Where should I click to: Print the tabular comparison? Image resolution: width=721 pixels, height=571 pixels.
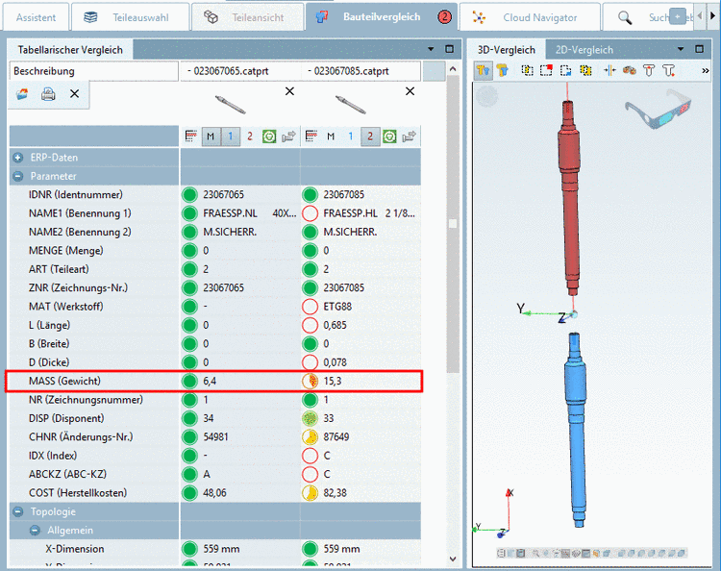click(x=48, y=94)
